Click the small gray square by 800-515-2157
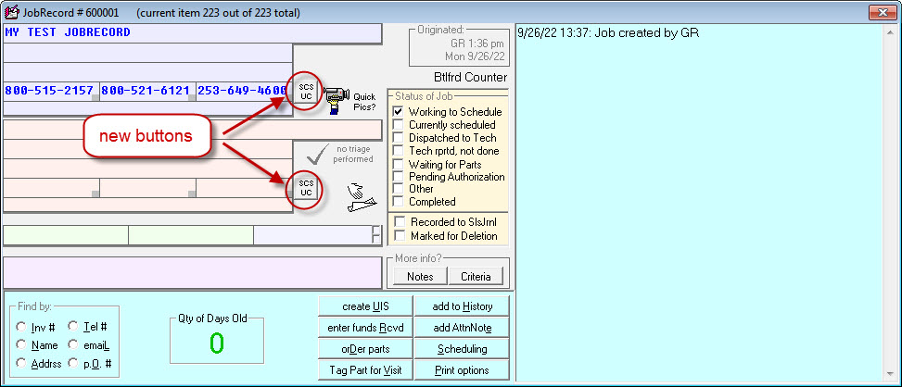 pos(95,97)
